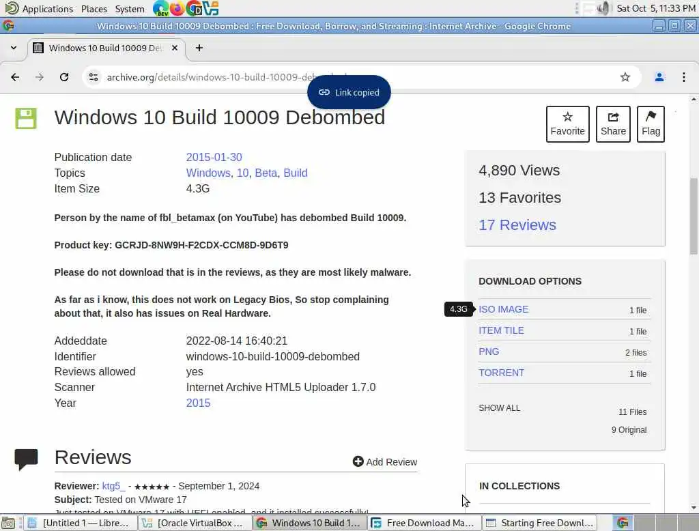Click the browser forward arrow

coord(40,77)
